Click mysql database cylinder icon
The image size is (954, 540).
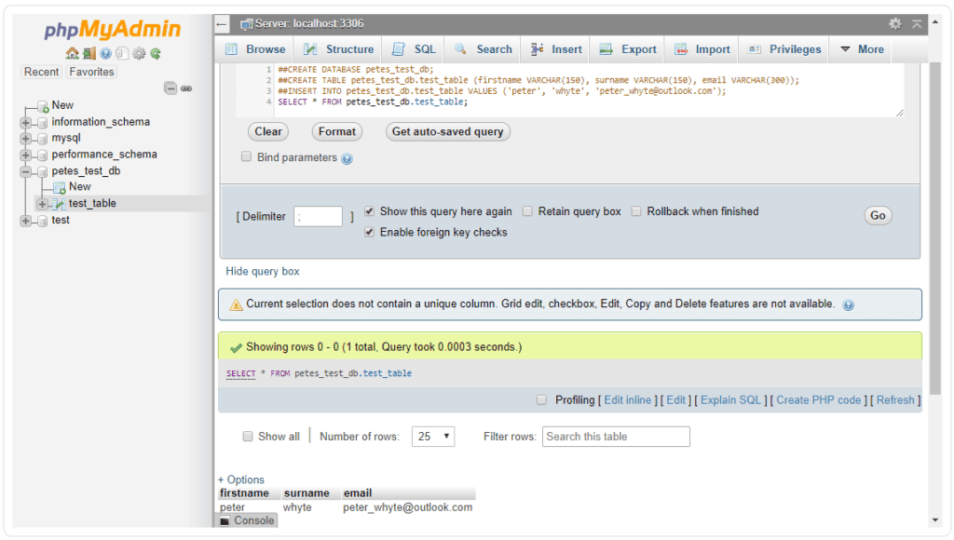[x=43, y=139]
